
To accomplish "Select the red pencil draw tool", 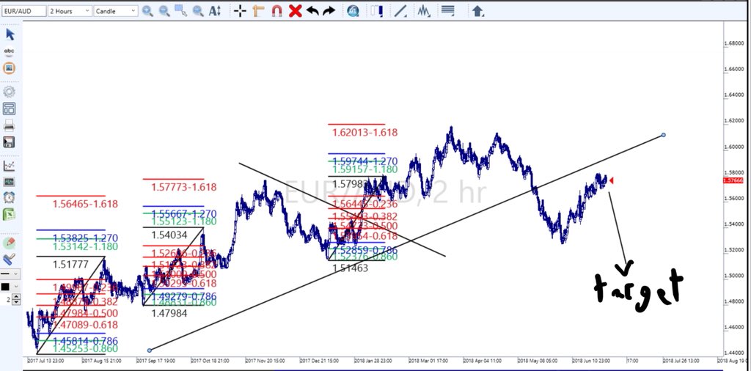I will pos(9,243).
